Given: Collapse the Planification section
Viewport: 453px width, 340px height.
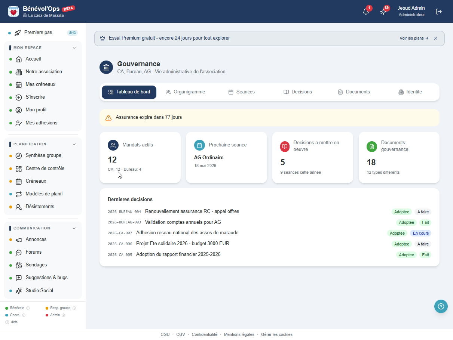Looking at the screenshot, I should pyautogui.click(x=74, y=144).
